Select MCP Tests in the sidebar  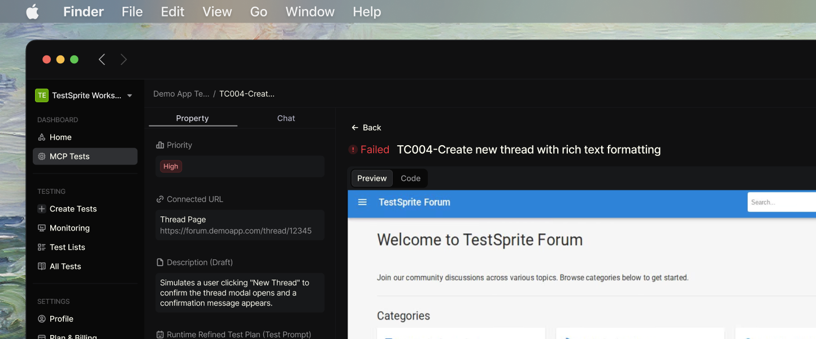tap(85, 157)
